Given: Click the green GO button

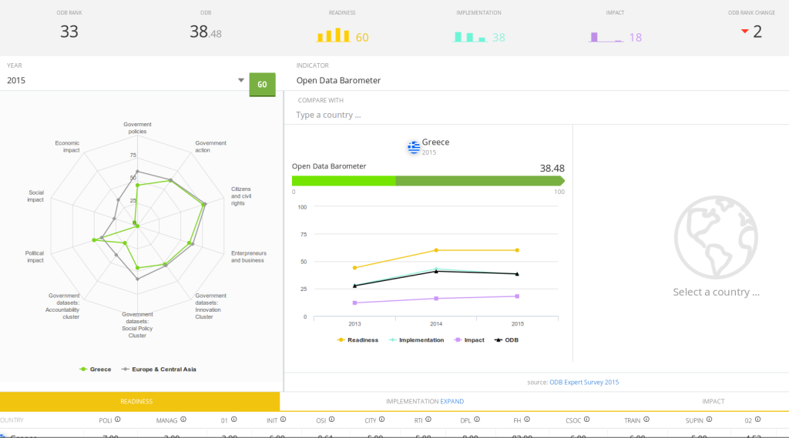Looking at the screenshot, I should point(262,85).
